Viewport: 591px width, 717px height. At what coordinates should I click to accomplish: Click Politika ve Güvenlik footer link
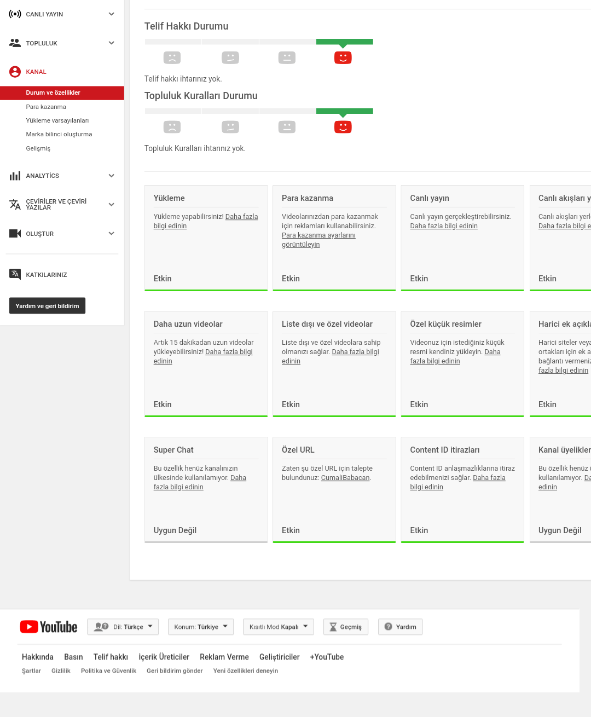click(x=108, y=671)
